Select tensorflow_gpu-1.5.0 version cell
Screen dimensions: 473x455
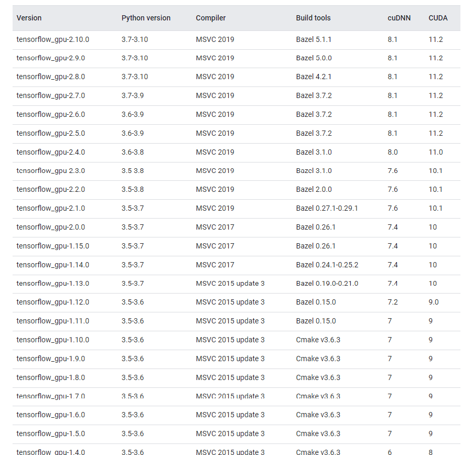pos(51,434)
